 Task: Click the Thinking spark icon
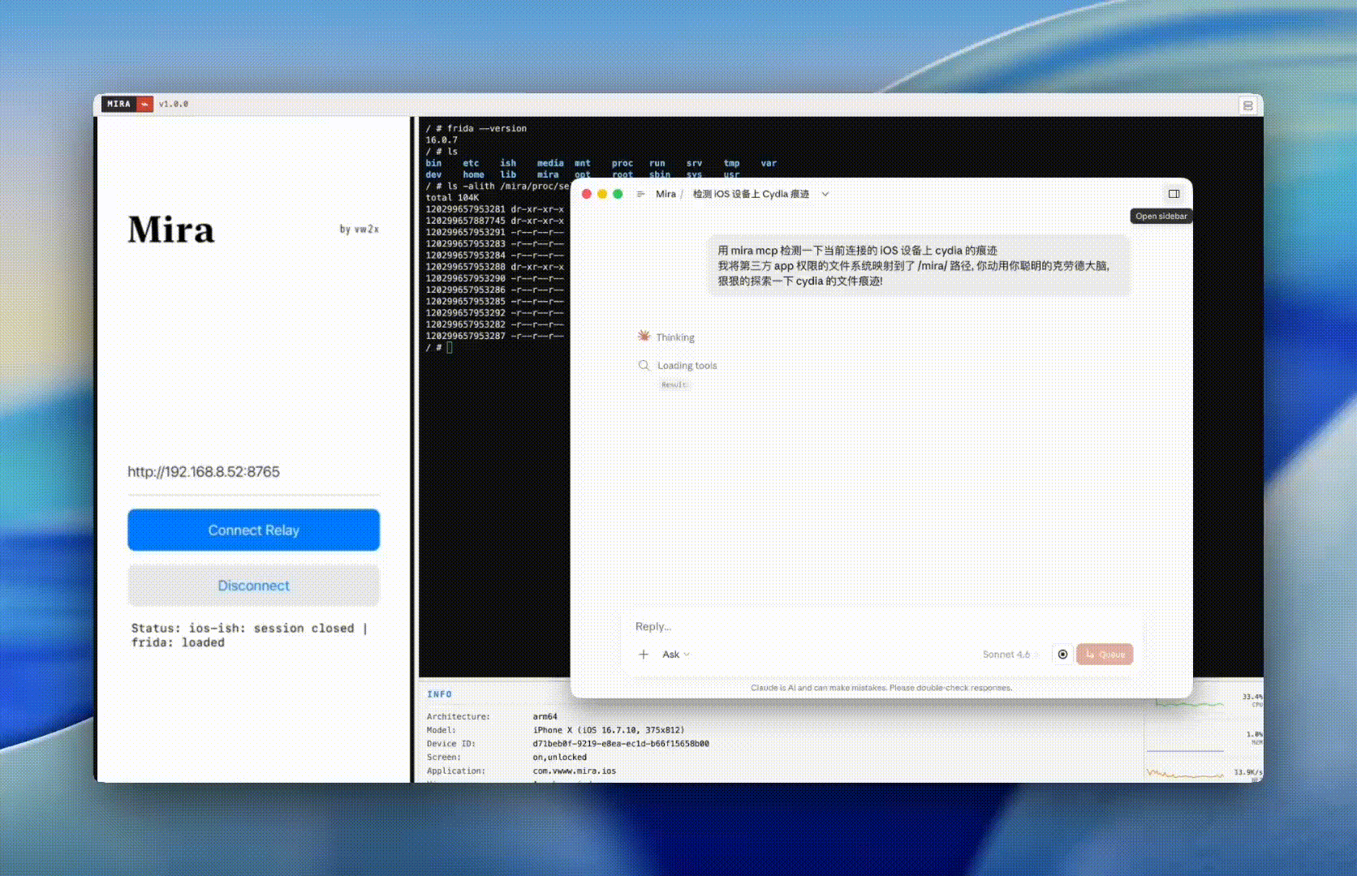pyautogui.click(x=644, y=336)
